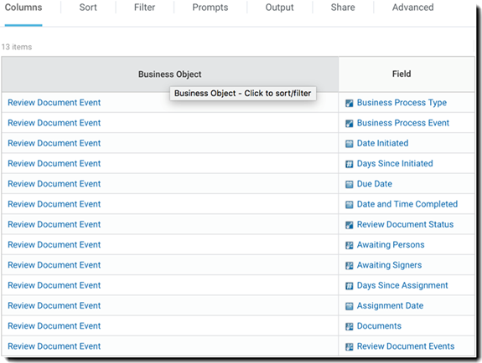Click the numeric icon beside Days Since Assignment
Image resolution: width=482 pixels, height=363 pixels.
350,286
